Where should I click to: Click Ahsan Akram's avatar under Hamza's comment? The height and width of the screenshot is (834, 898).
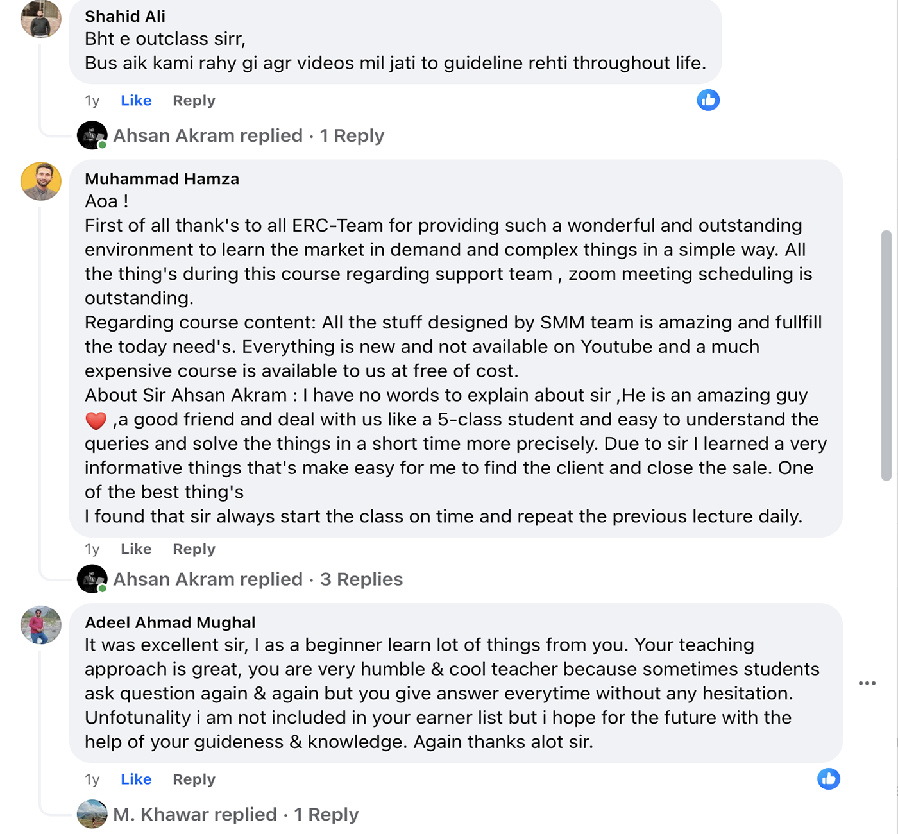pos(92,579)
